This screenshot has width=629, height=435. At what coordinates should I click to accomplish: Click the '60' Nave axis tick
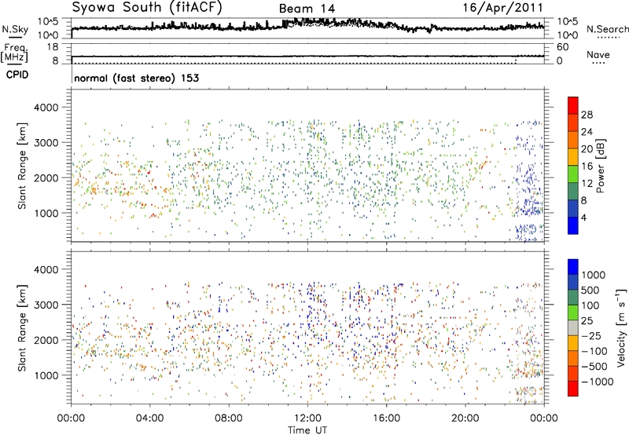click(x=562, y=47)
